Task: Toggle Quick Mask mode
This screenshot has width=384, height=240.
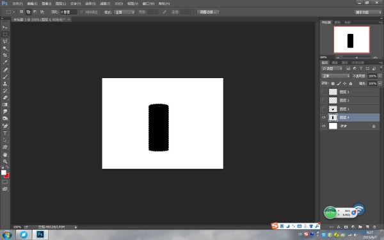Action: click(x=5, y=182)
